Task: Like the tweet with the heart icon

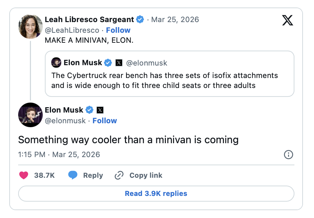Action: [x=23, y=175]
